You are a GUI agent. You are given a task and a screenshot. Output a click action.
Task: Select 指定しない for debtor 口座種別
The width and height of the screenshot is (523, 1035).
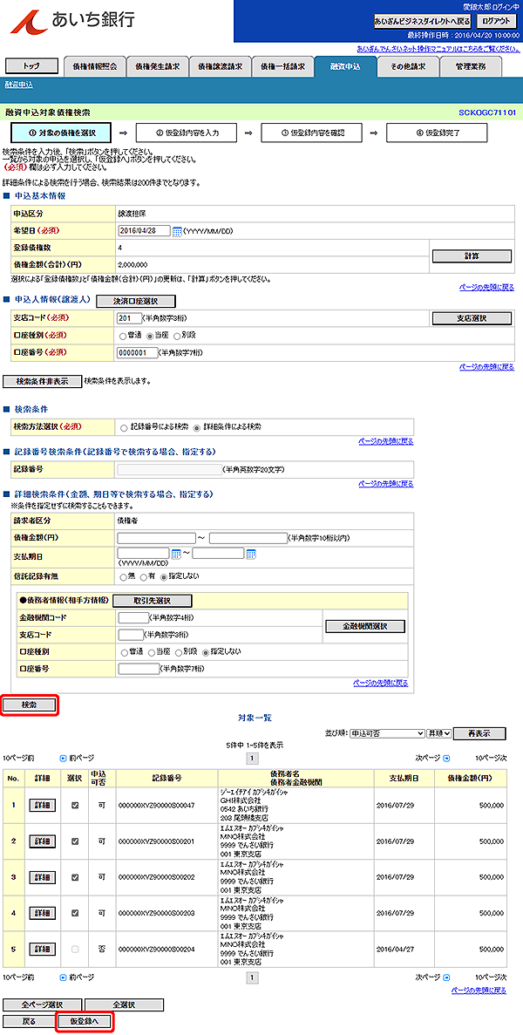[x=205, y=652]
